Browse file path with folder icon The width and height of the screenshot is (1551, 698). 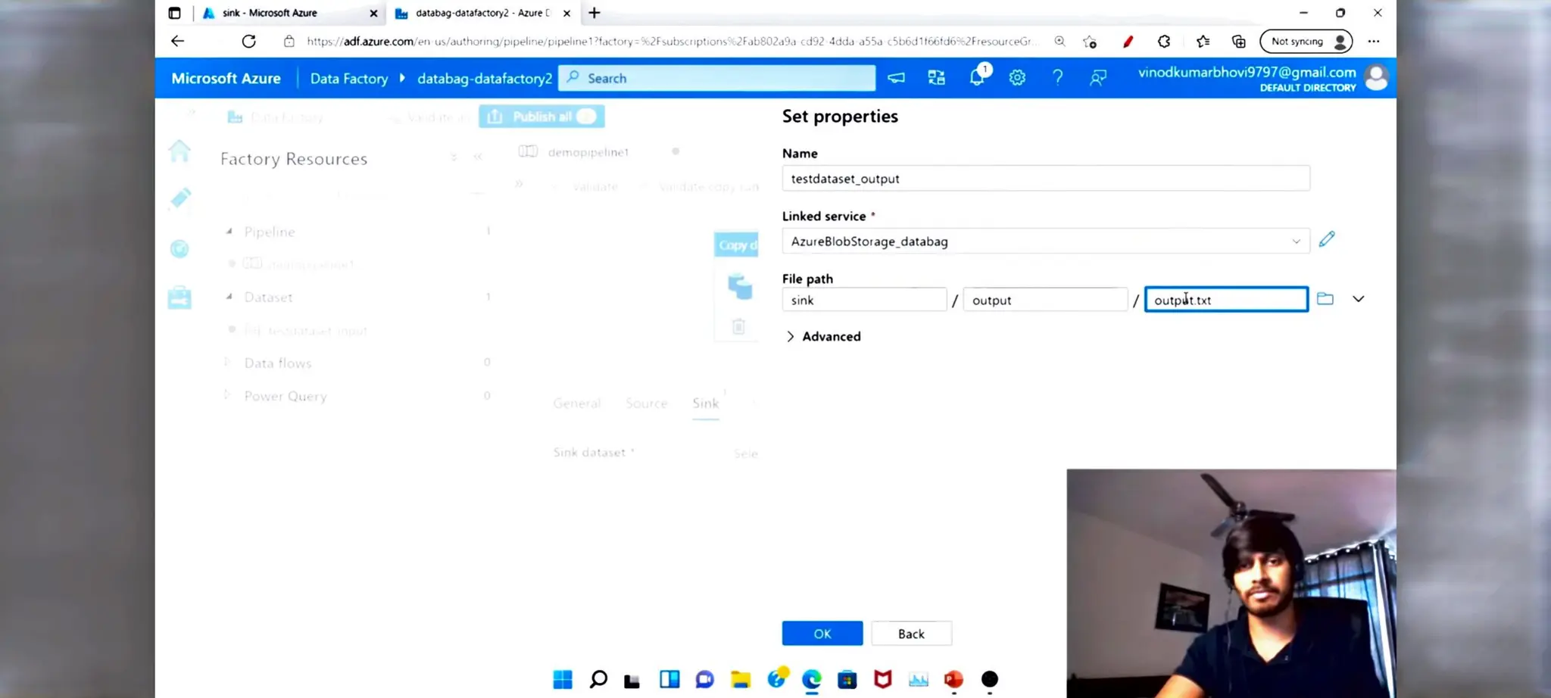tap(1325, 299)
